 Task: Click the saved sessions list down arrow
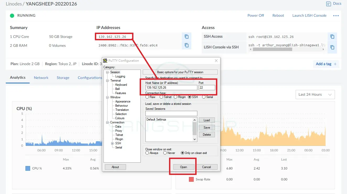pyautogui.click(x=195, y=139)
